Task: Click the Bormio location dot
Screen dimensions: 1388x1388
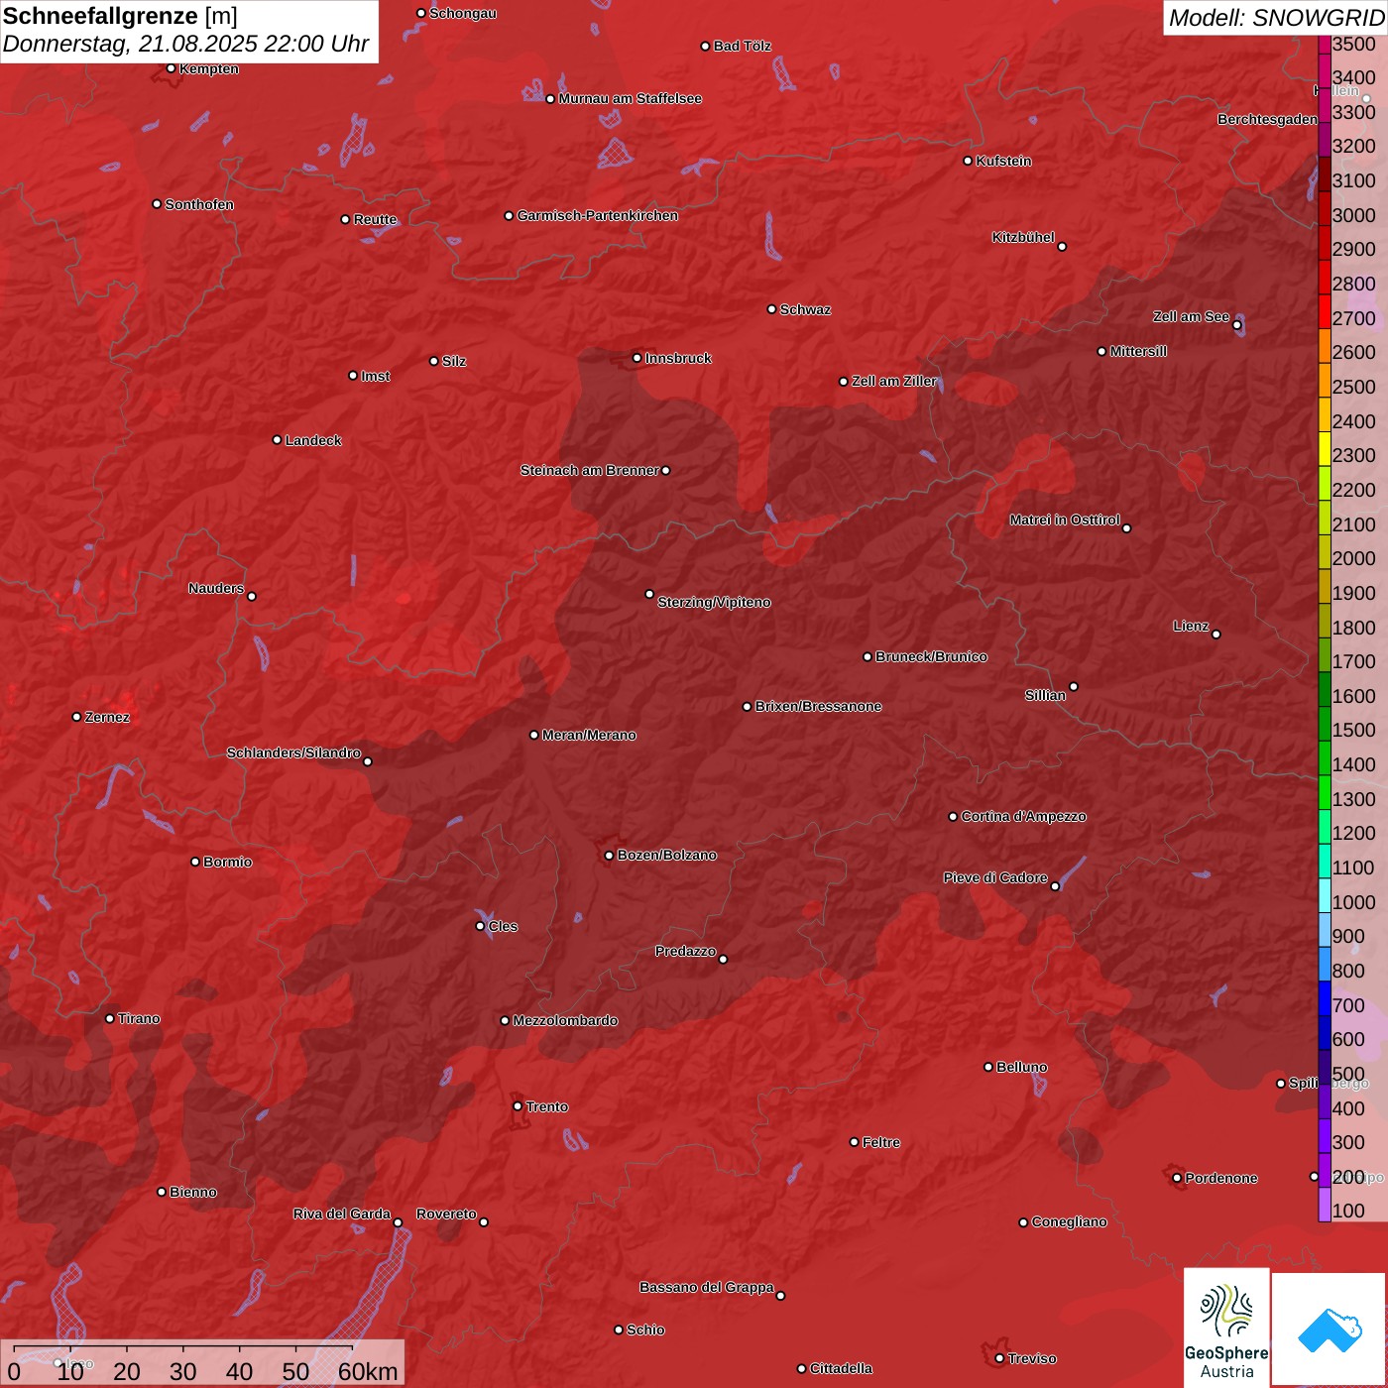Action: click(x=195, y=862)
